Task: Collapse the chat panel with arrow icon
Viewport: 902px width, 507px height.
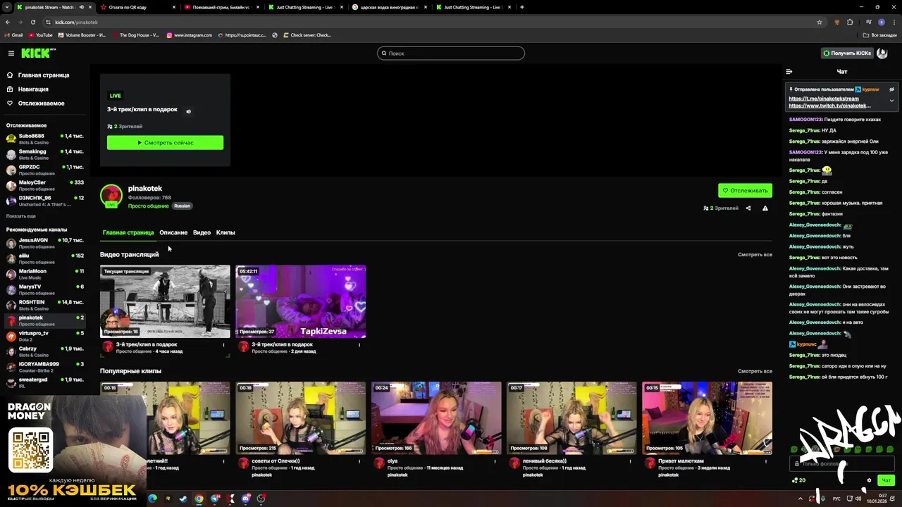Action: coord(789,72)
